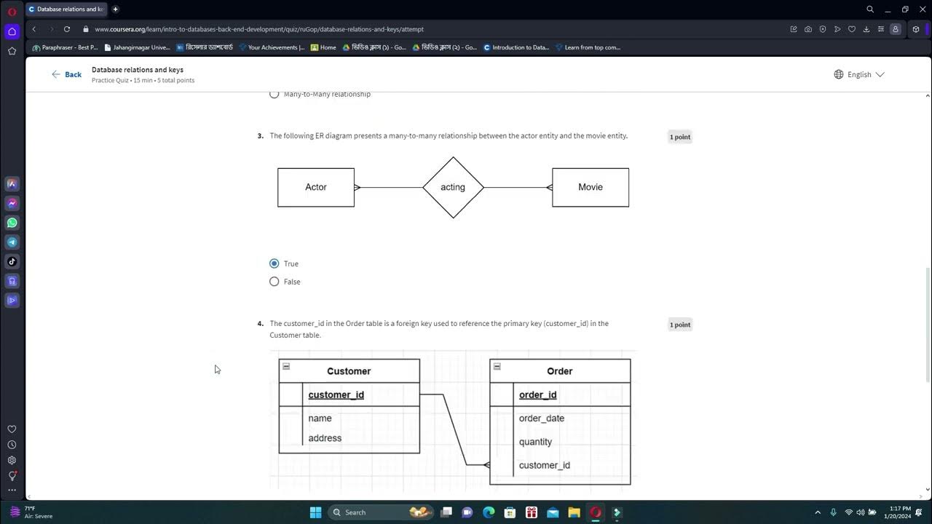The image size is (932, 524).
Task: Click the customer_id field in Customer table
Action: tap(336, 394)
